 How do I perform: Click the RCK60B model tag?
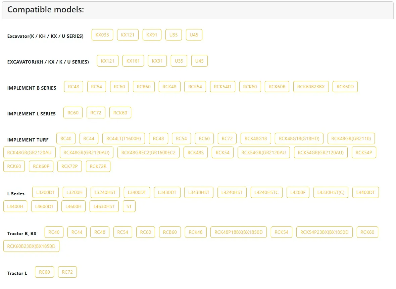[277, 87]
